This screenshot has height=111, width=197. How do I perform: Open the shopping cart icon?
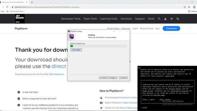coord(171,19)
